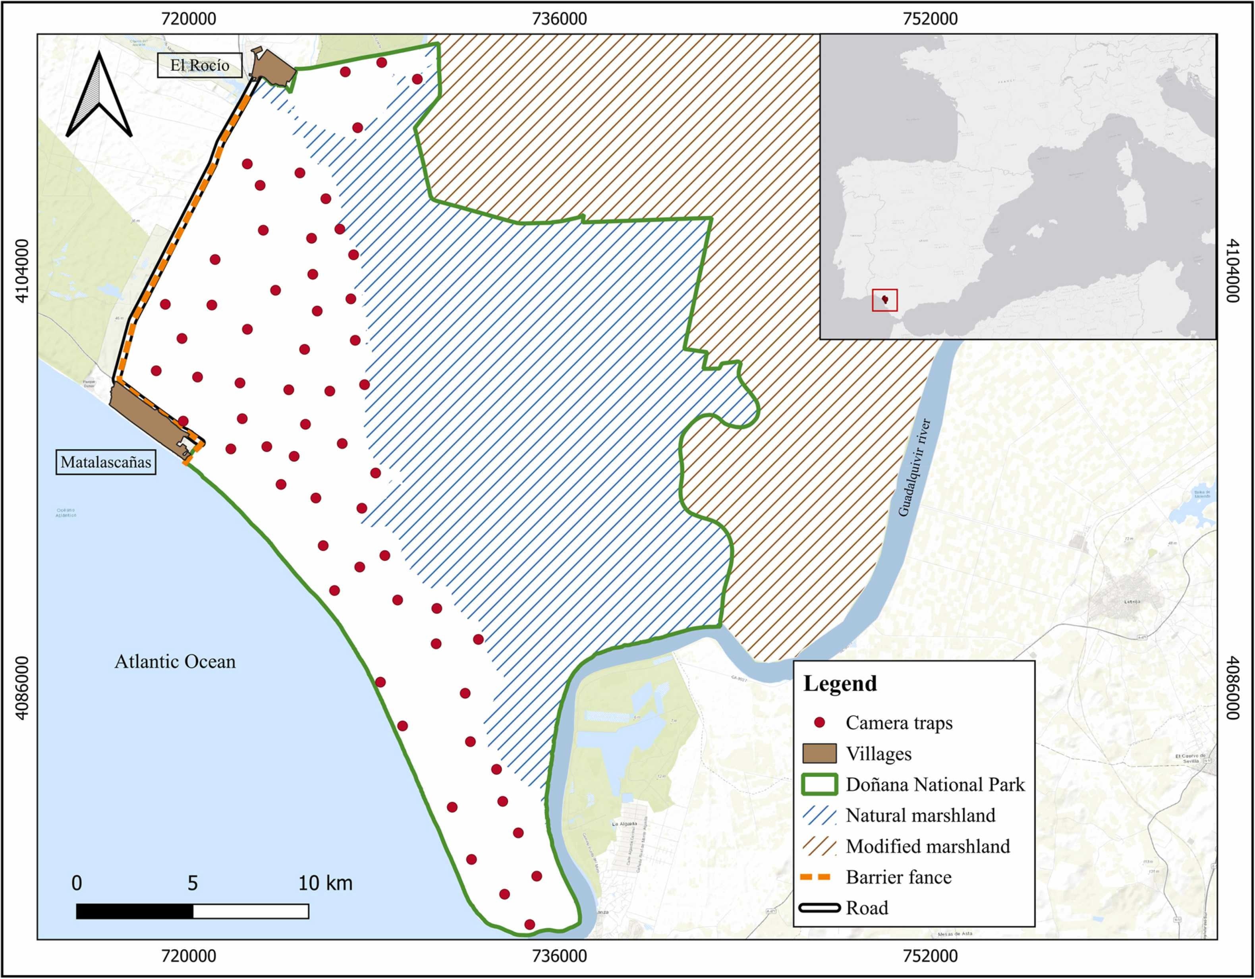The height and width of the screenshot is (979, 1255).
Task: Click the top 736000 coordinate label
Action: pos(560,19)
